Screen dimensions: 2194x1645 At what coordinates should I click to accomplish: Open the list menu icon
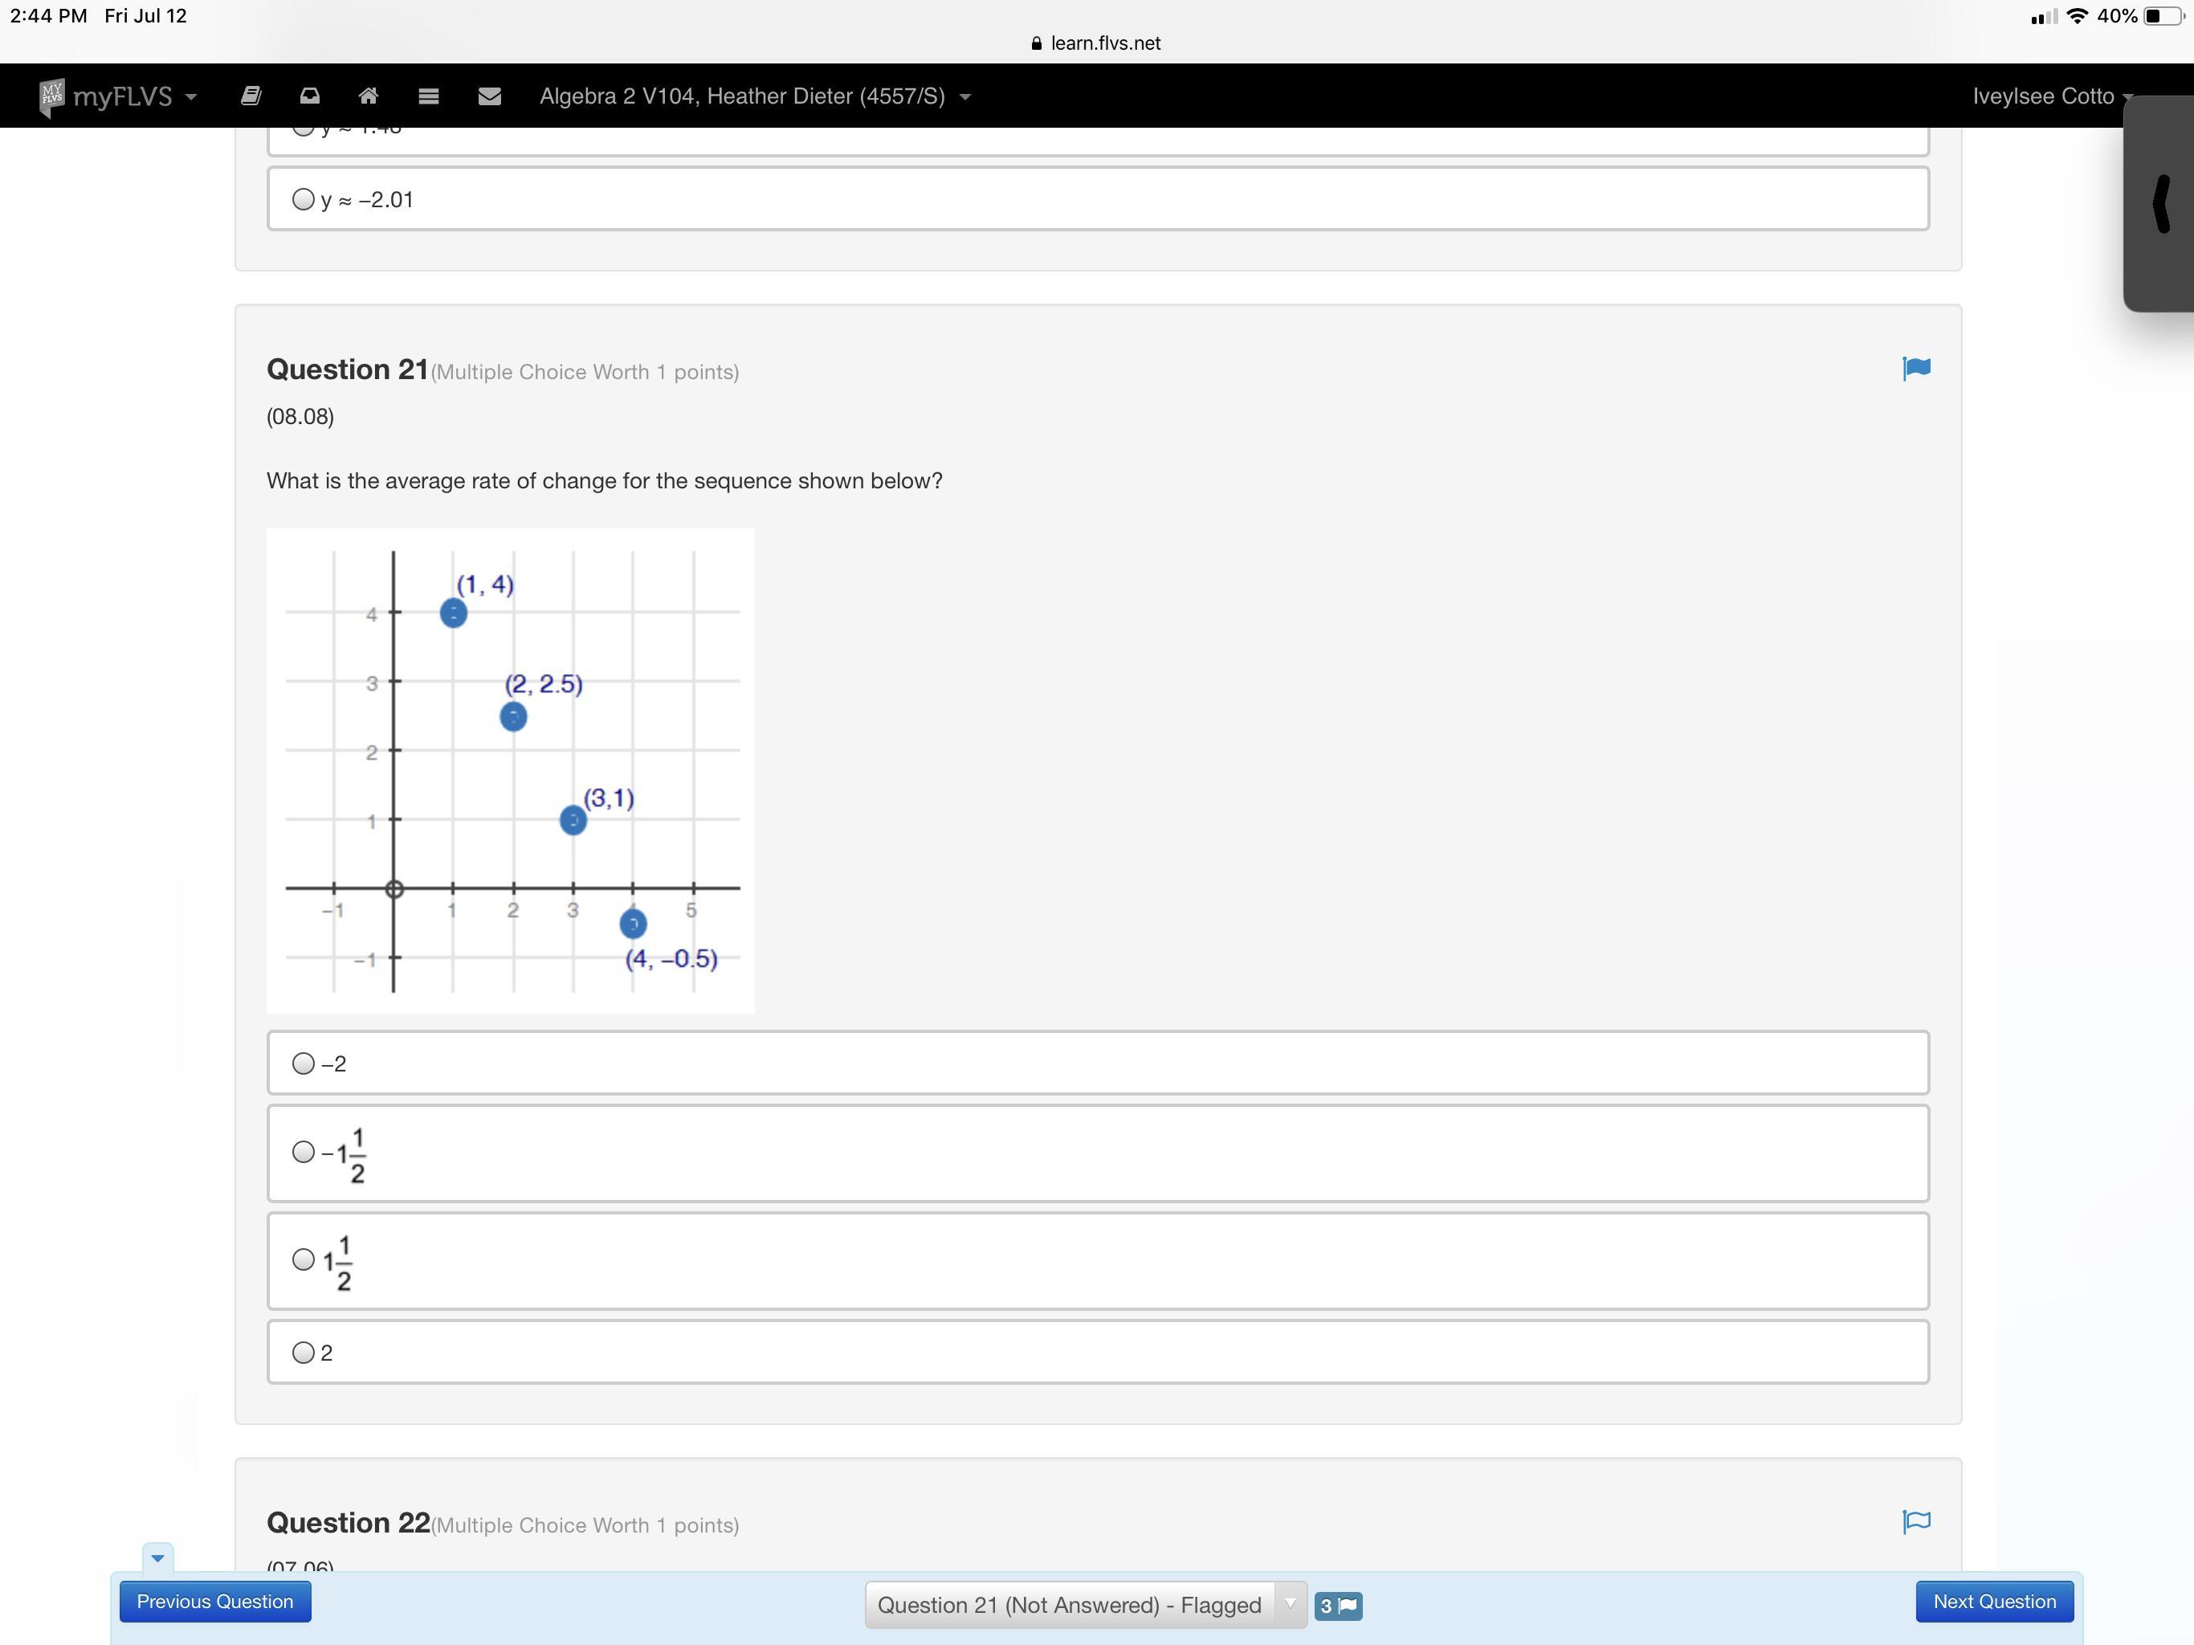[429, 96]
